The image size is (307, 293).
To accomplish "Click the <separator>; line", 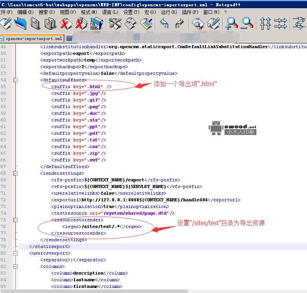I will pos(73,260).
